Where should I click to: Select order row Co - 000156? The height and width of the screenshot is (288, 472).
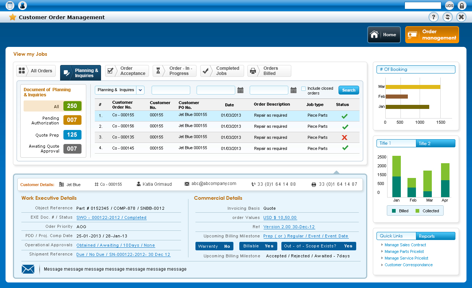click(227, 126)
